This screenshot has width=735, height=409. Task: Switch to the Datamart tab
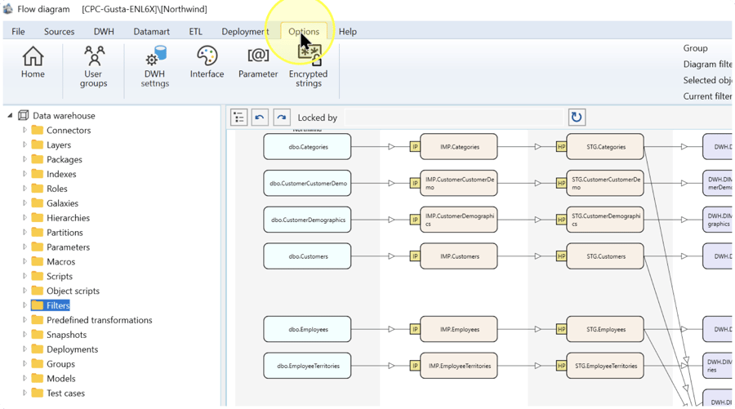[151, 31]
